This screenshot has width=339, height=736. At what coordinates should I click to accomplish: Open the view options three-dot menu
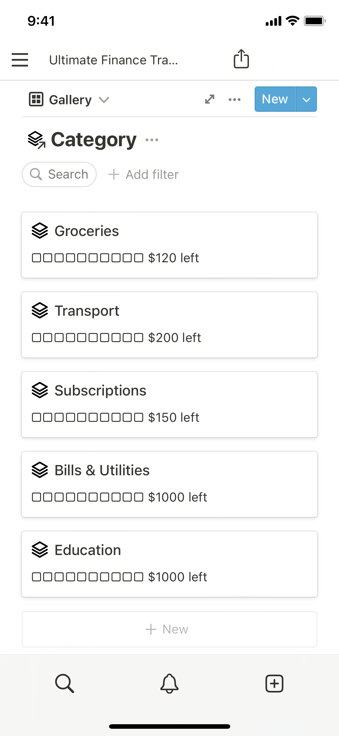[x=234, y=99]
